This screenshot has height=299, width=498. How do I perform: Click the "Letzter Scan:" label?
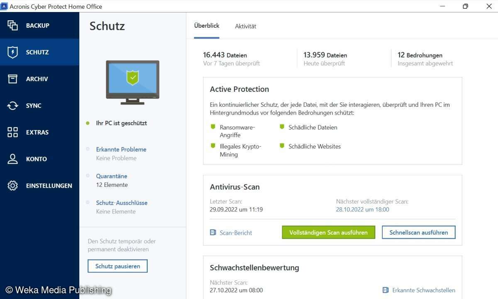[x=226, y=201]
